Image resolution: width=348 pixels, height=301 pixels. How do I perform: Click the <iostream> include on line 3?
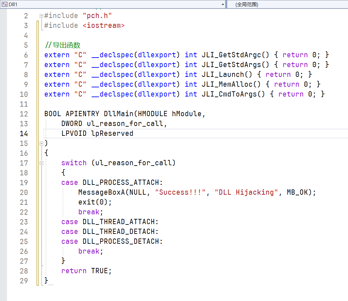coord(103,26)
